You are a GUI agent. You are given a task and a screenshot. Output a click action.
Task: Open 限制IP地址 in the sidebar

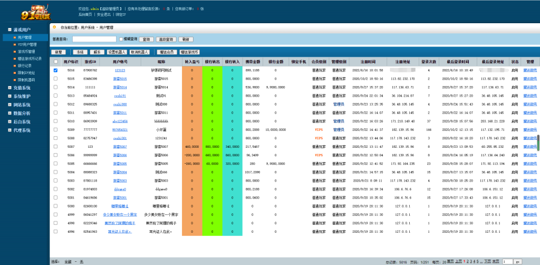click(x=26, y=73)
